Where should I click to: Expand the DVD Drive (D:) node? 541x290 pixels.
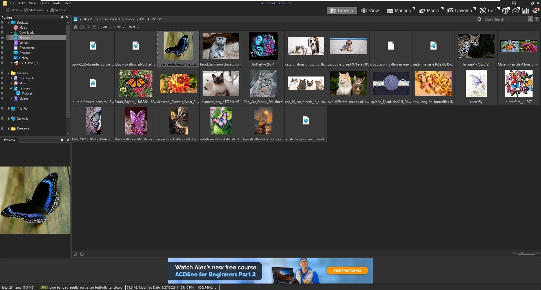click(x=11, y=63)
